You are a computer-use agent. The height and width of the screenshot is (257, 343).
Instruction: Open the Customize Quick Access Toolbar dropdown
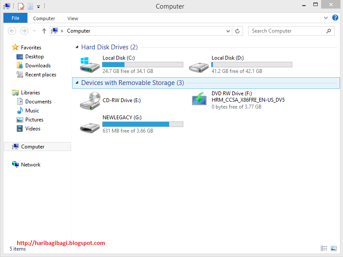38,7
